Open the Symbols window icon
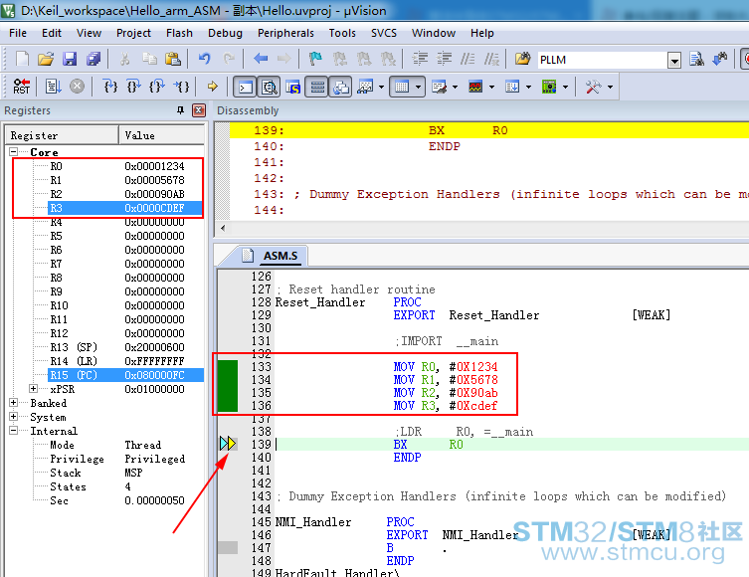 [x=293, y=87]
